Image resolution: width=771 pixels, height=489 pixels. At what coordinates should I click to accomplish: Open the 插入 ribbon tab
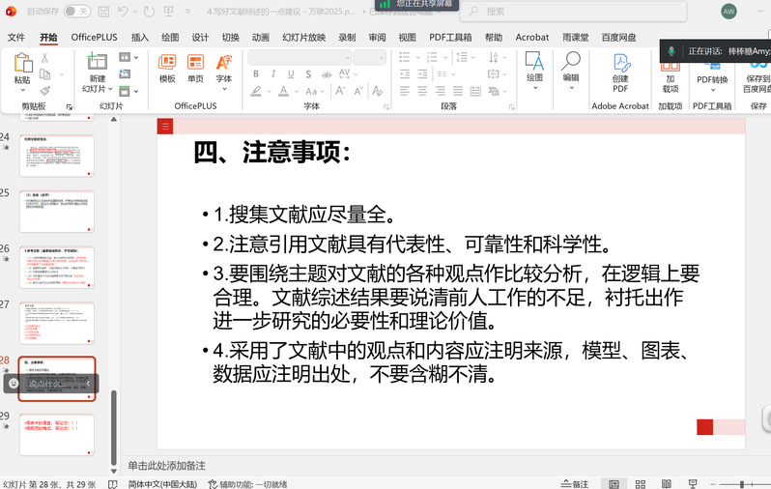click(x=140, y=37)
